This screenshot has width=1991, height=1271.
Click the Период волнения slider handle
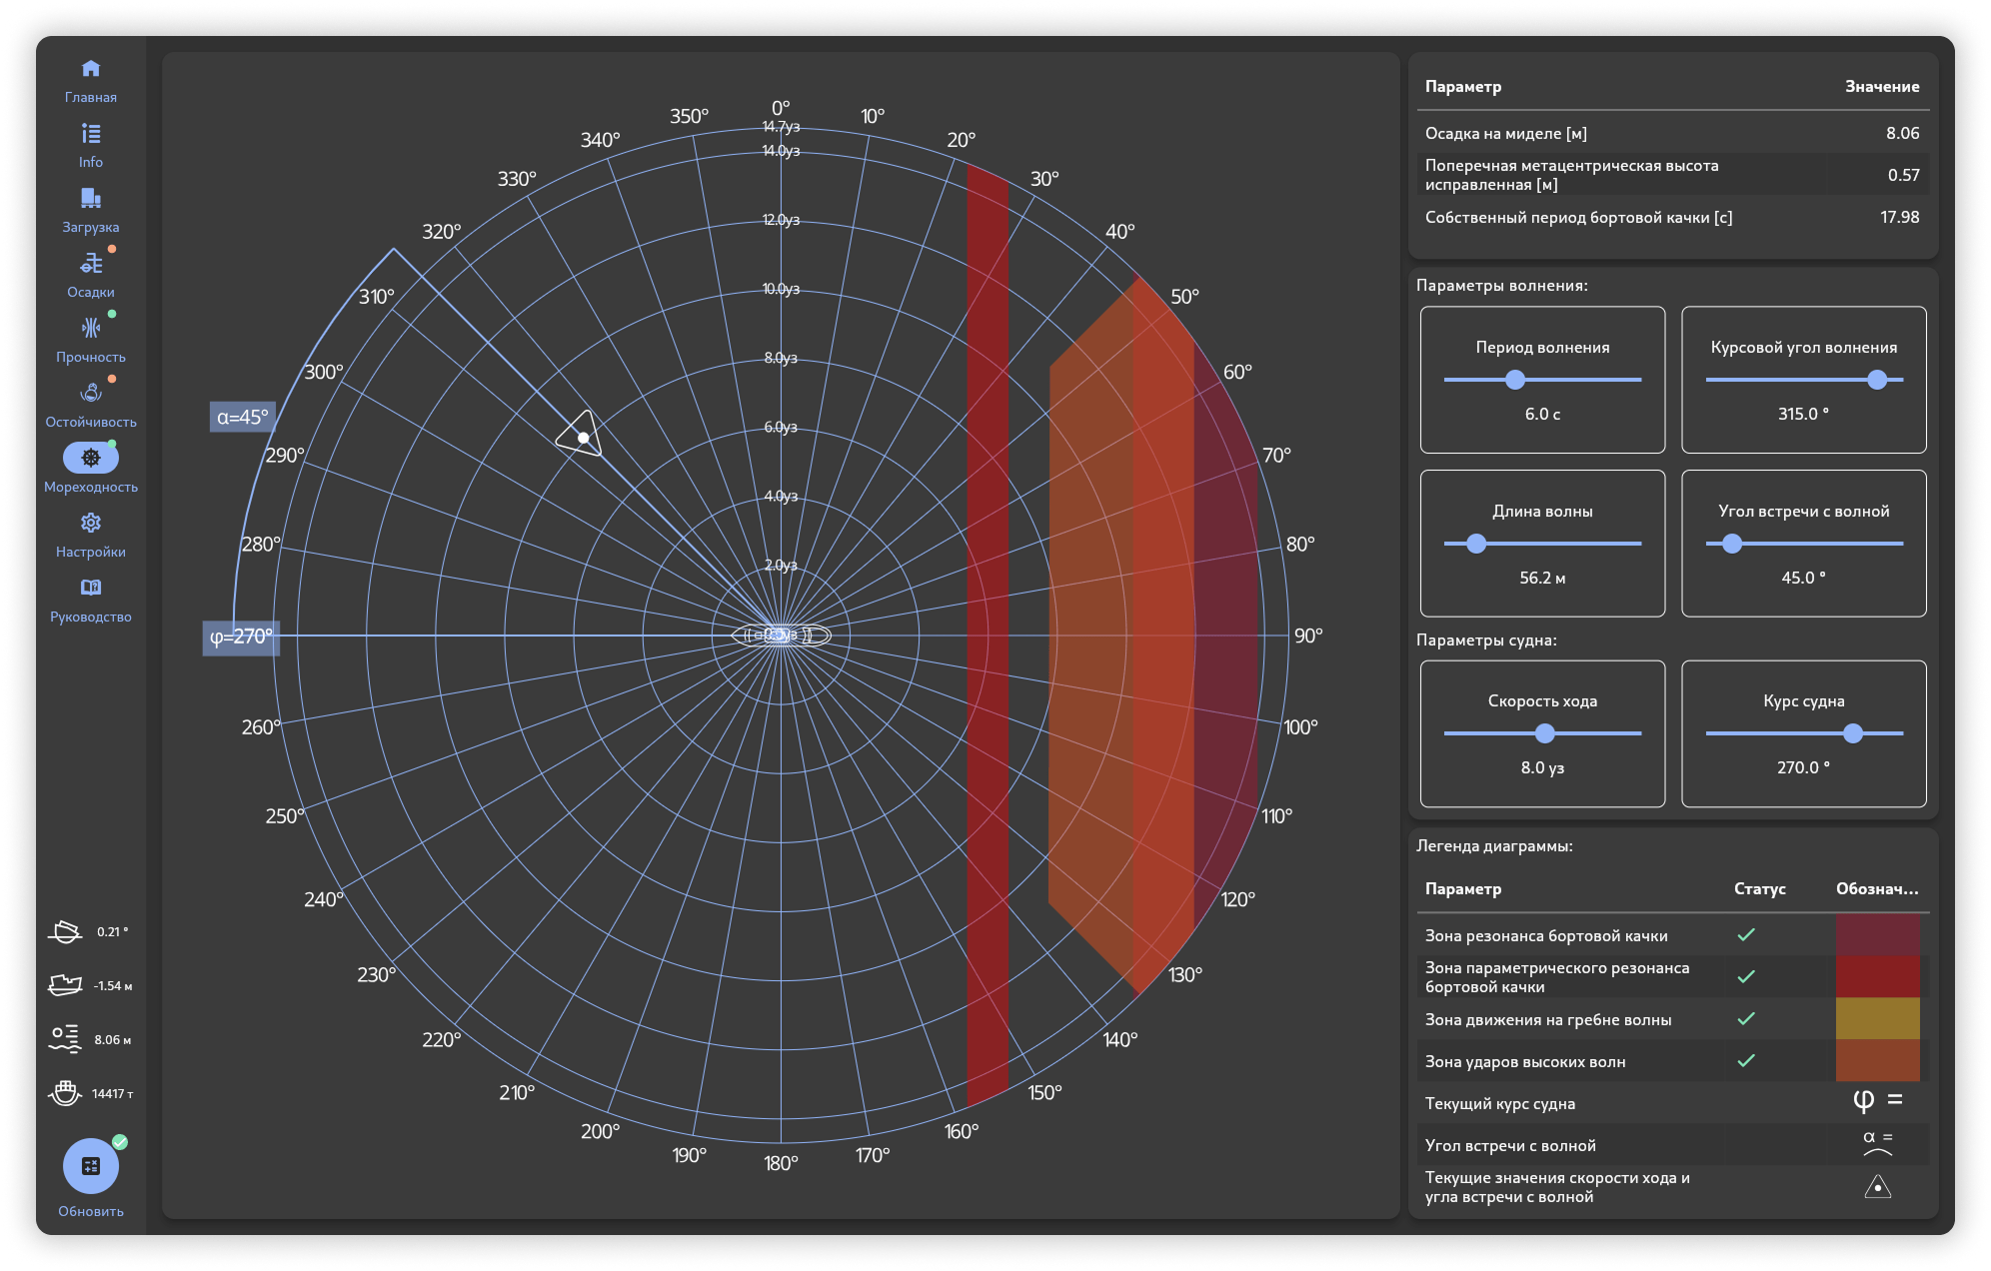pyautogui.click(x=1515, y=380)
